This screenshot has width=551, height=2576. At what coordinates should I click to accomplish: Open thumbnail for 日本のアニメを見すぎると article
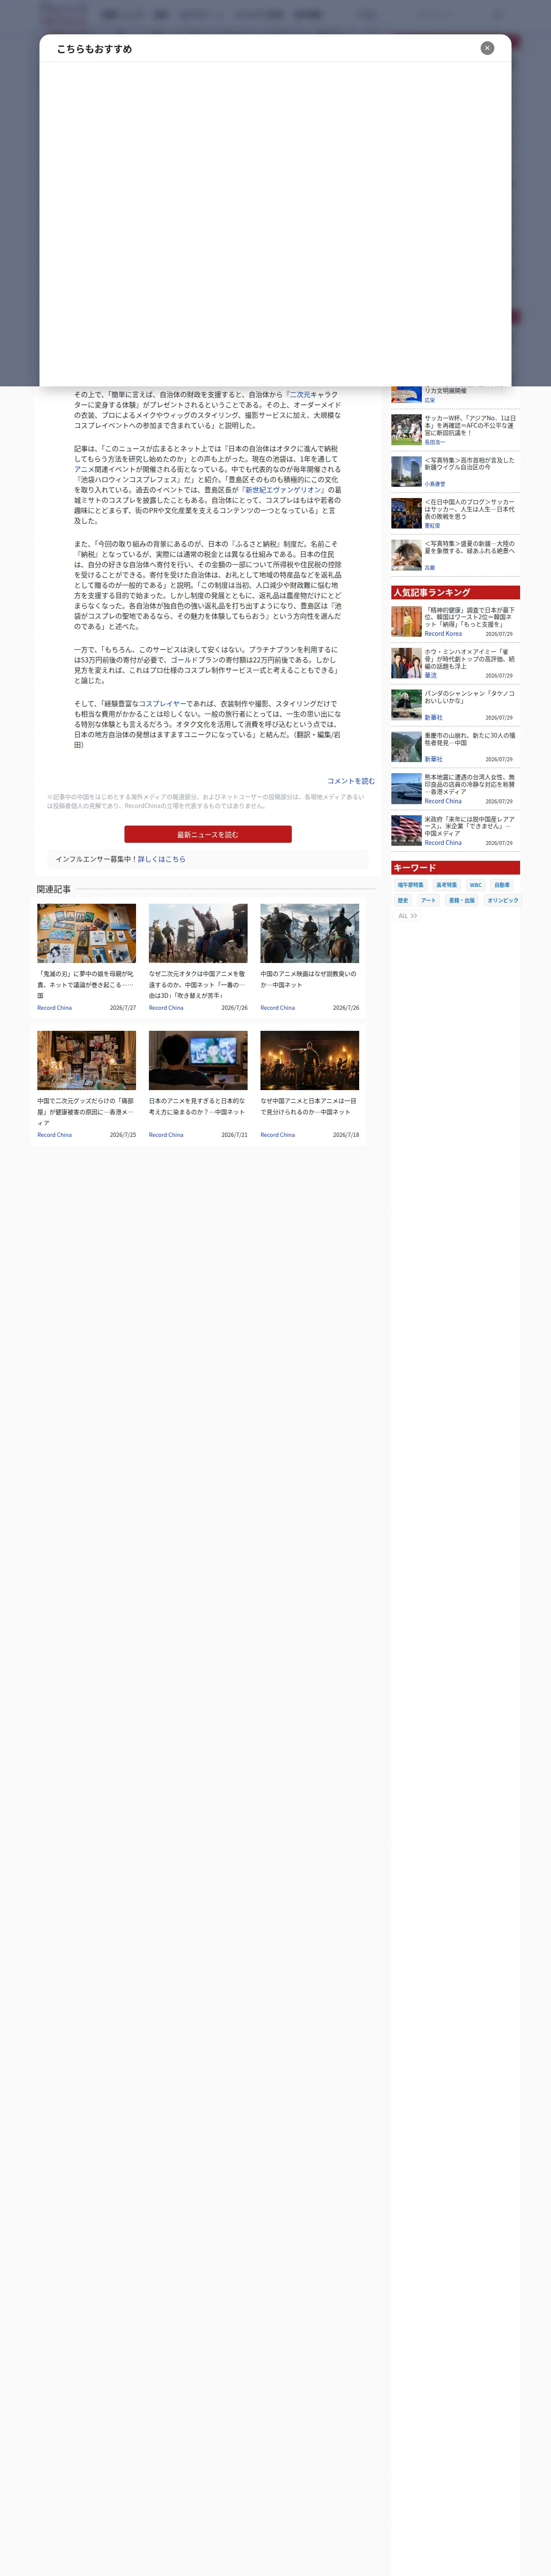(x=198, y=1060)
